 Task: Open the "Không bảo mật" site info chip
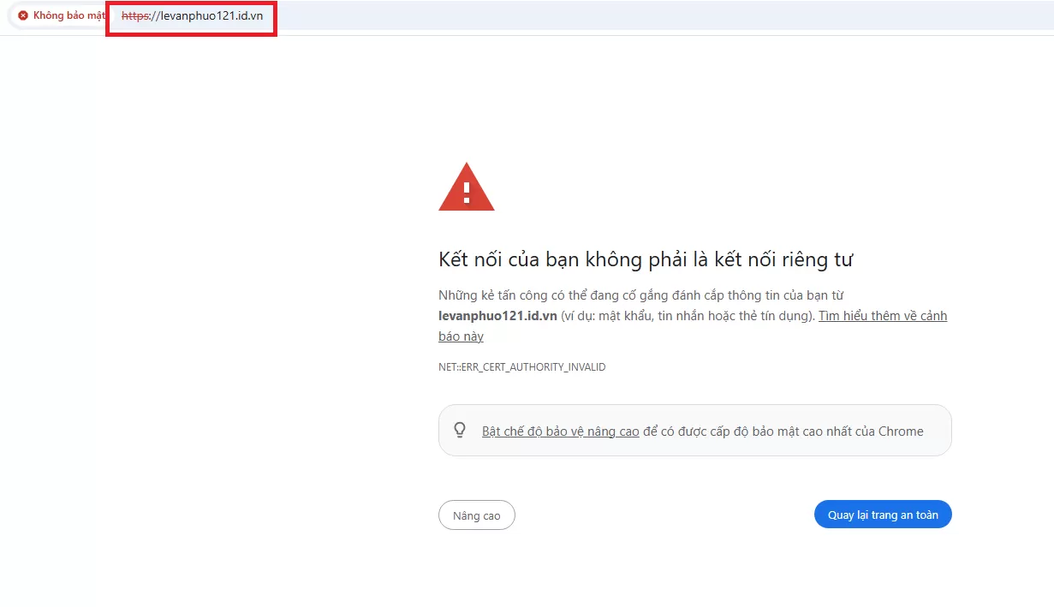pos(62,15)
